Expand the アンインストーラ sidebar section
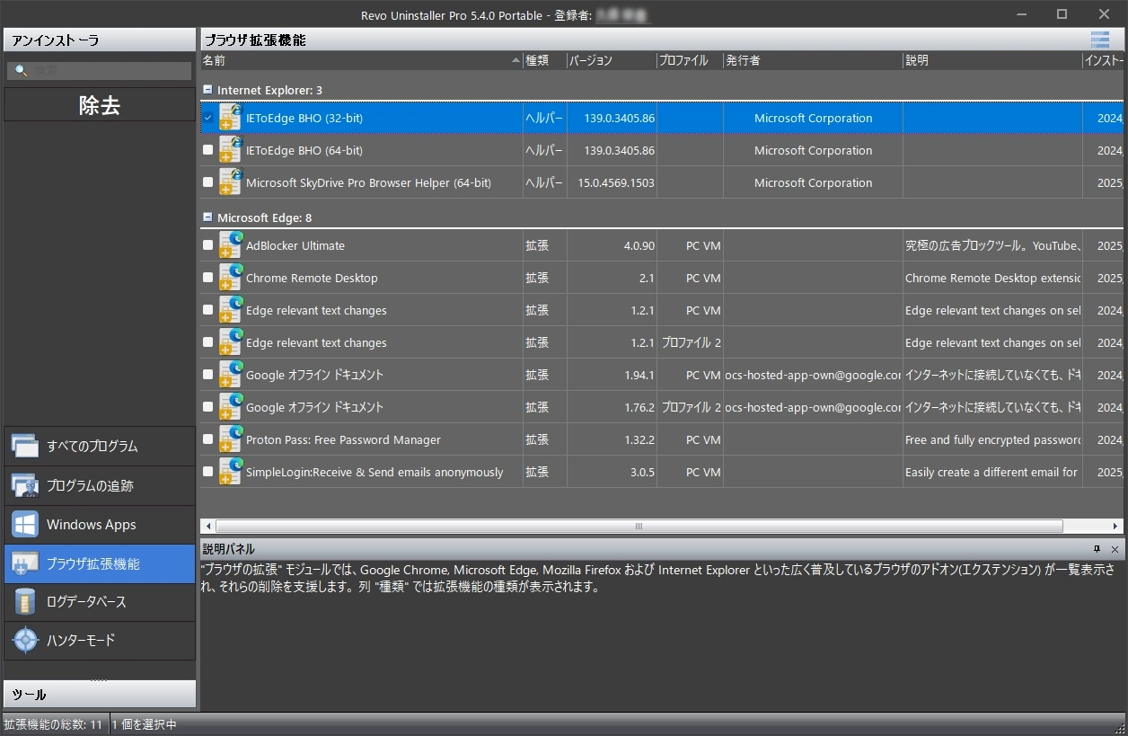Image resolution: width=1128 pixels, height=736 pixels. tap(100, 40)
